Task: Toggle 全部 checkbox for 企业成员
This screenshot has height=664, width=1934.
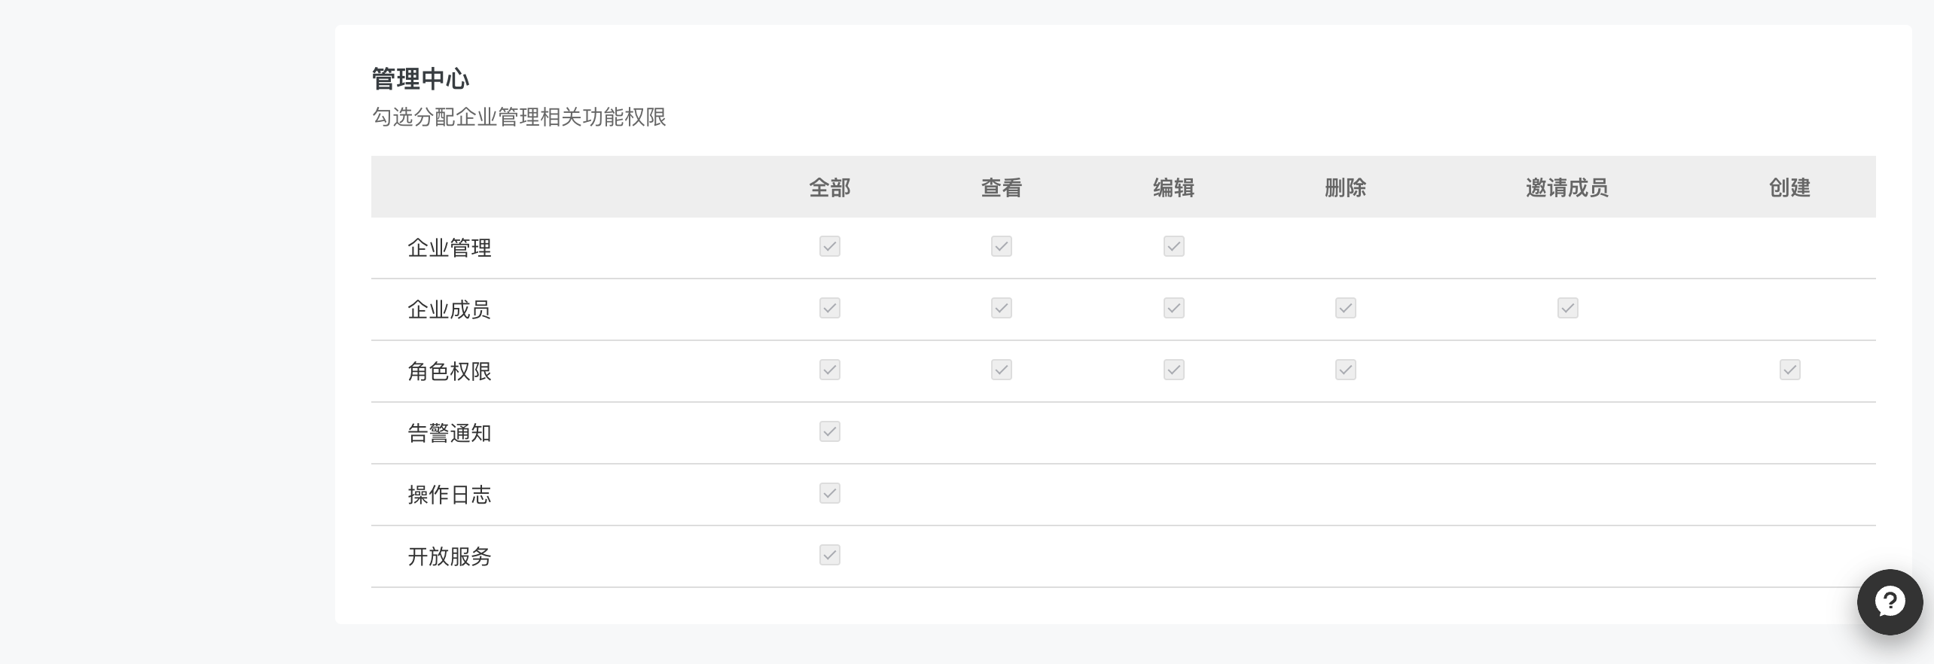Action: pos(829,308)
